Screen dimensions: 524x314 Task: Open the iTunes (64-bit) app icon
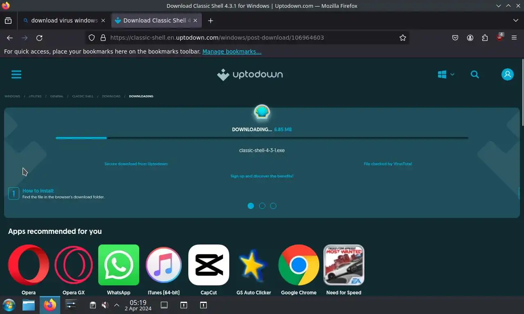(164, 265)
